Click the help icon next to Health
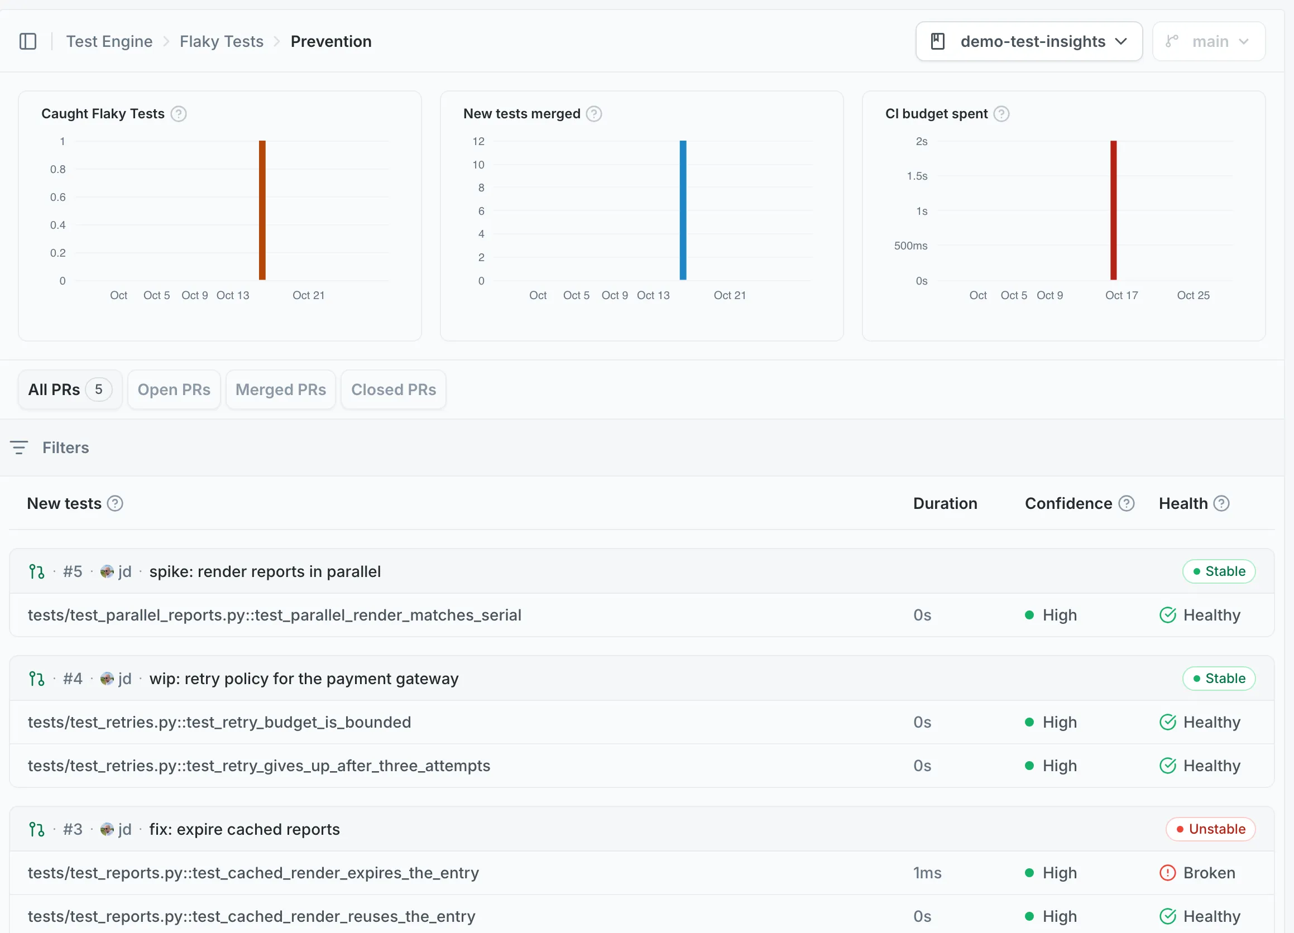The image size is (1294, 933). pyautogui.click(x=1221, y=503)
